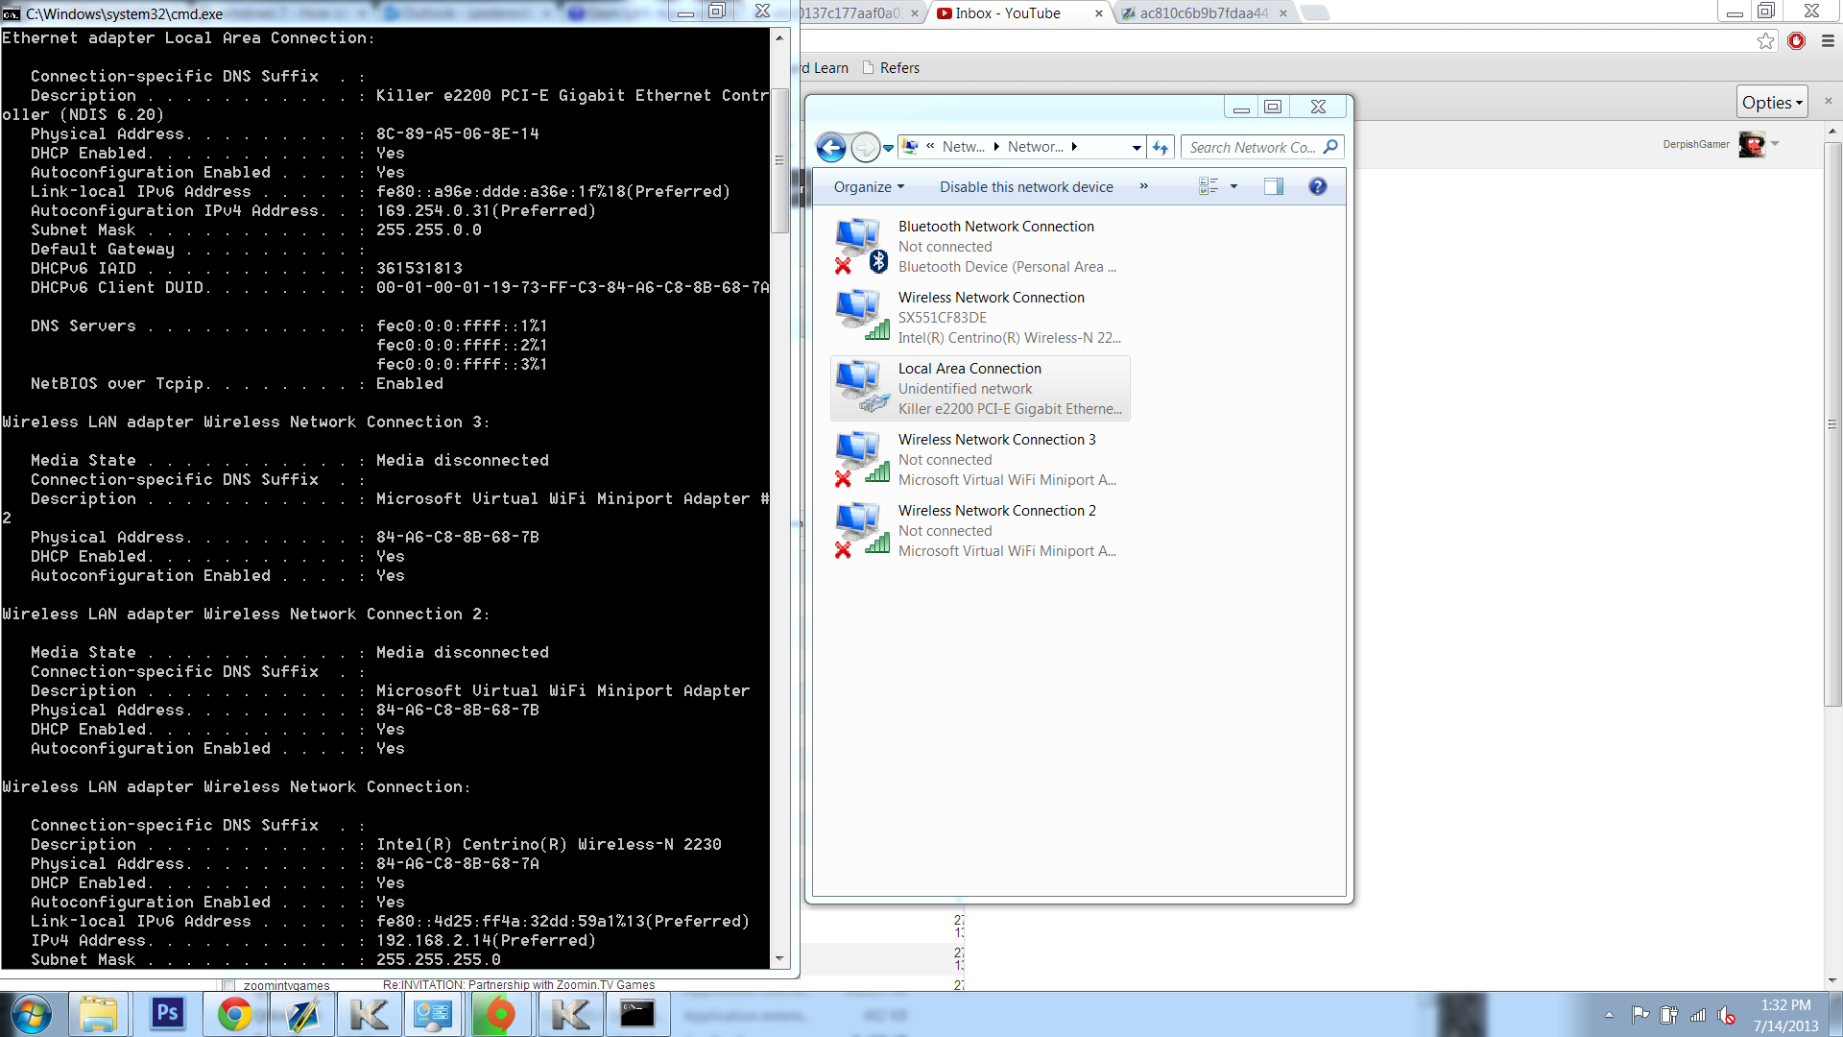Expand address bar history dropdown arrow
This screenshot has height=1037, width=1843.
(x=1137, y=147)
